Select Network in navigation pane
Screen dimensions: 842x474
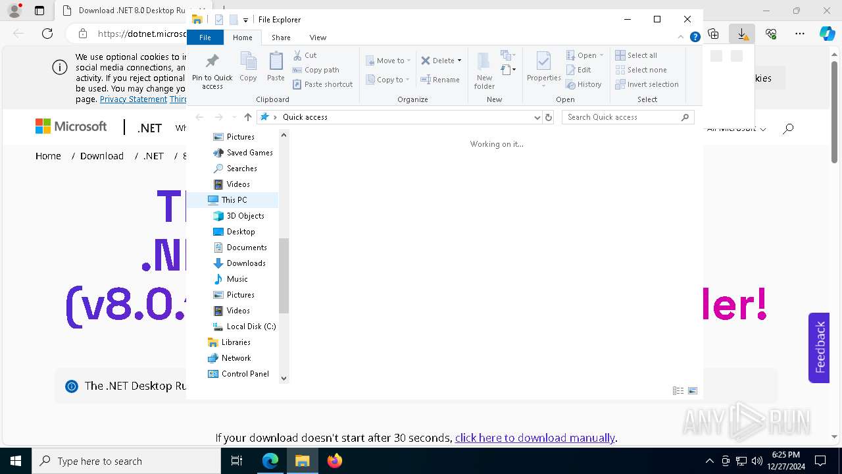click(229, 358)
